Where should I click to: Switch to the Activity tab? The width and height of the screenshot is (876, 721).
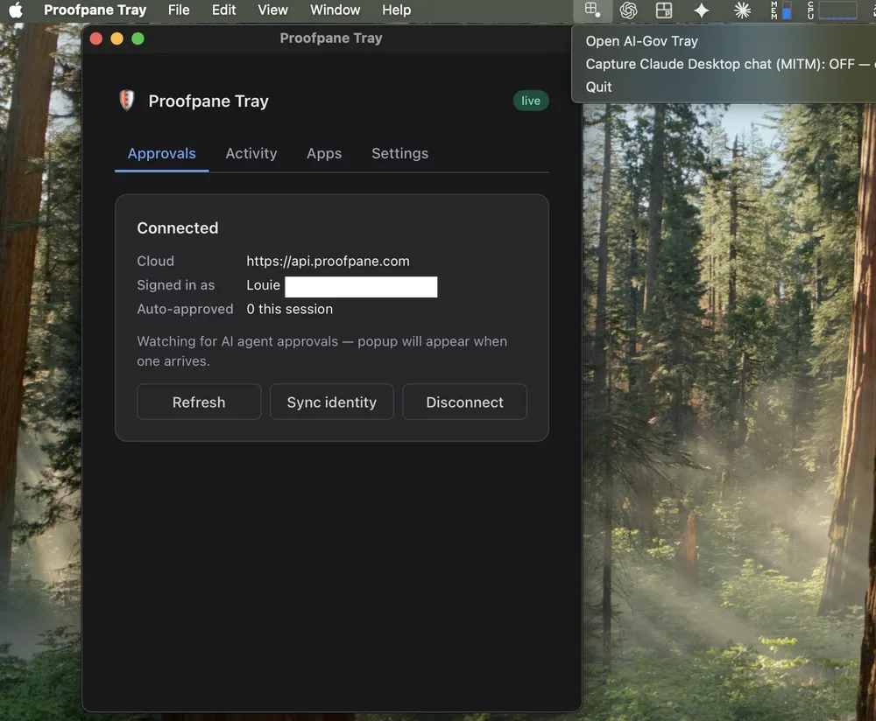(251, 153)
